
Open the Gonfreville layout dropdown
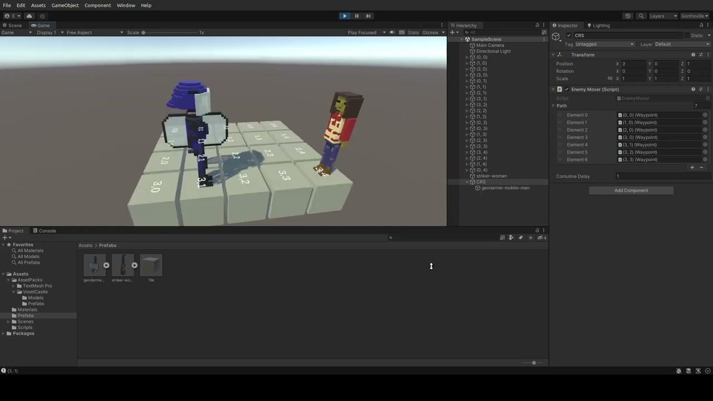pyautogui.click(x=695, y=16)
